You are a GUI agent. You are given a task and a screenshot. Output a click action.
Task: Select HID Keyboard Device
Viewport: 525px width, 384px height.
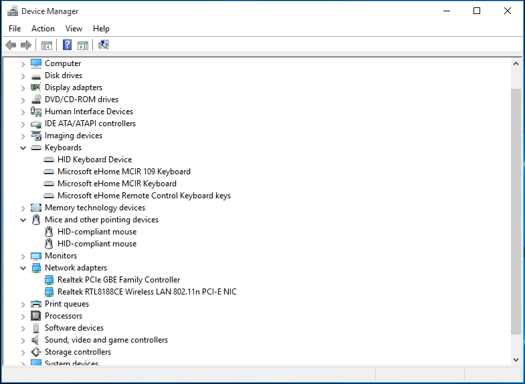tap(95, 160)
